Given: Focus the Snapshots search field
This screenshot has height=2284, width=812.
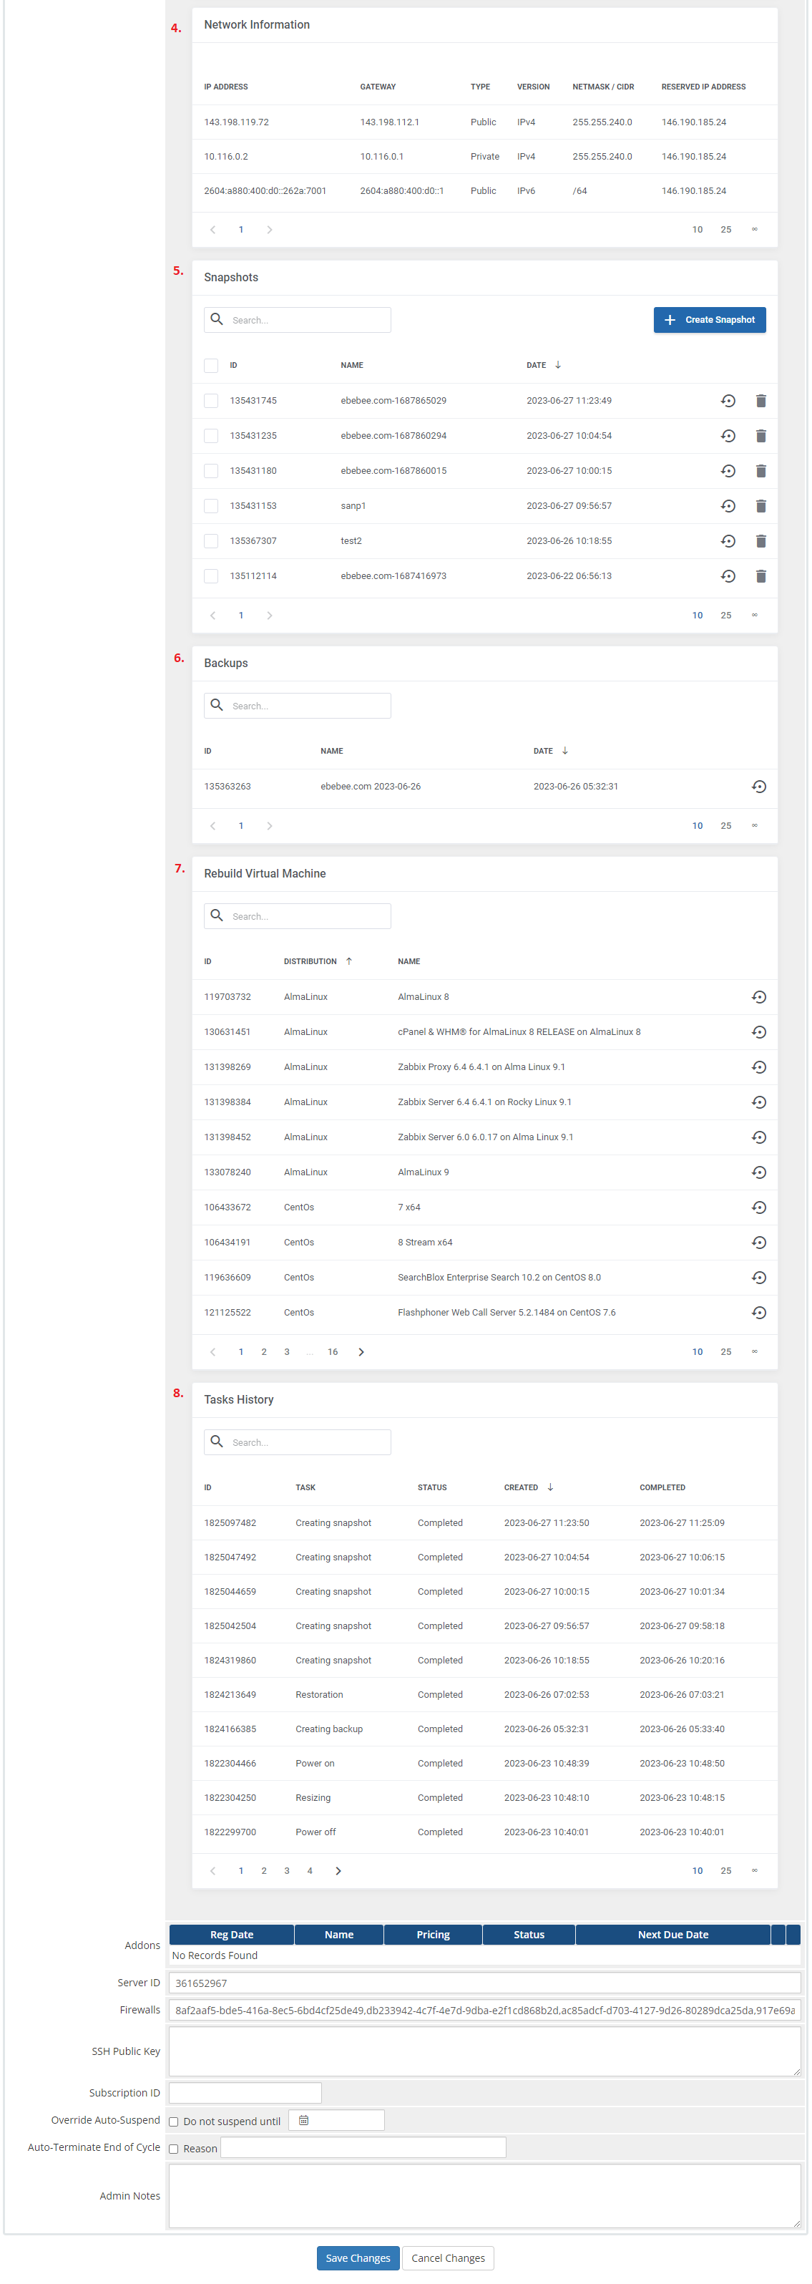Looking at the screenshot, I should coord(297,320).
